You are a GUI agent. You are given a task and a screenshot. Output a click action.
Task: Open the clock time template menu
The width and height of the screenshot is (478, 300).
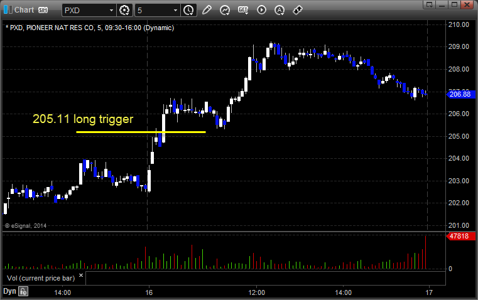pos(188,10)
